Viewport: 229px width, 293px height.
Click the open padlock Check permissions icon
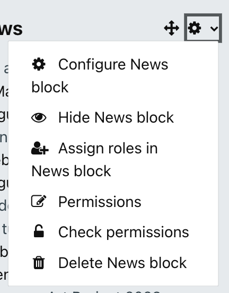pos(39,231)
